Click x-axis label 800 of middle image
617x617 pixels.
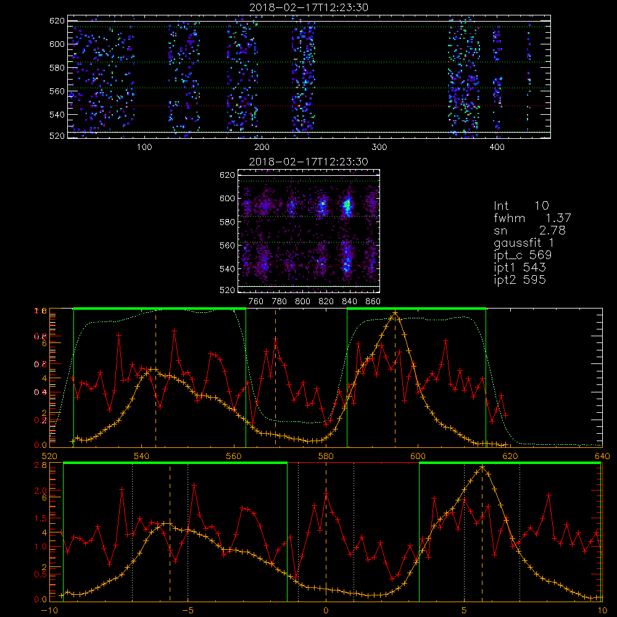coord(302,302)
